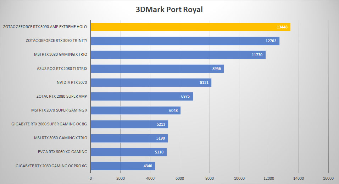The height and width of the screenshot is (184, 339).
Task: Select the ZOTAC GEFORCE RTX 3090 TRINITY label
Action: coord(56,40)
